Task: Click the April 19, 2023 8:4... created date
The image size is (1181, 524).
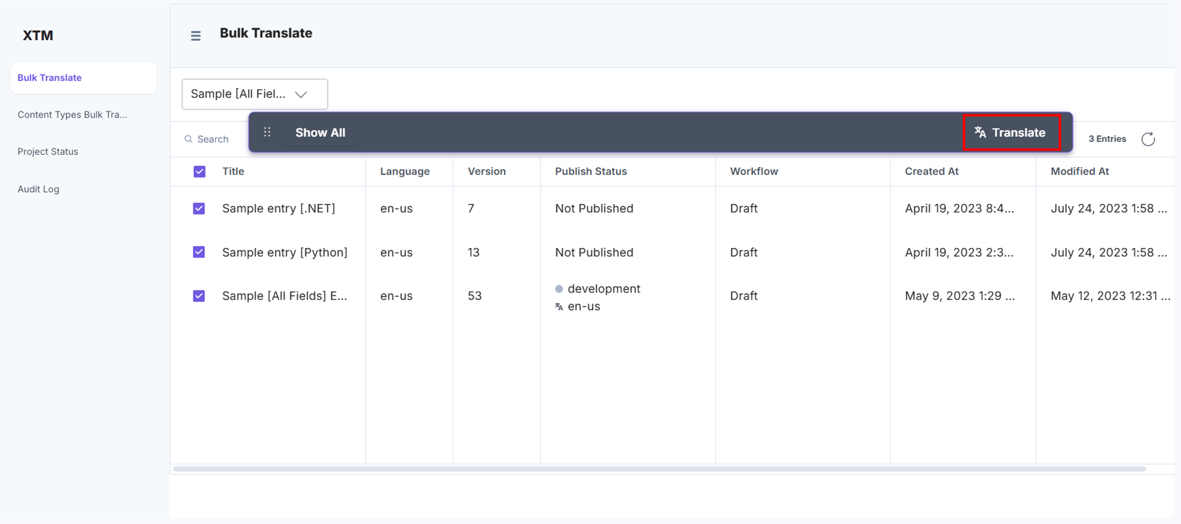Action: [x=960, y=208]
